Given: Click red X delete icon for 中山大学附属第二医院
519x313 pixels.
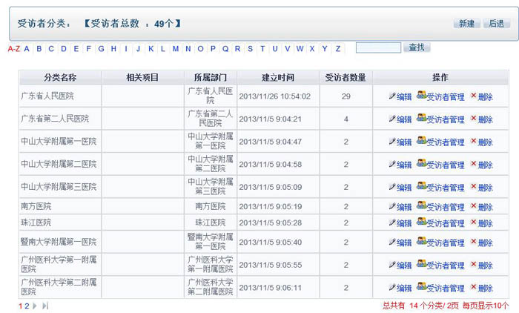Looking at the screenshot, I should pyautogui.click(x=474, y=163).
